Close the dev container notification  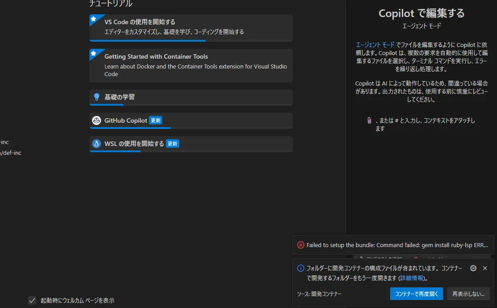tap(485, 268)
